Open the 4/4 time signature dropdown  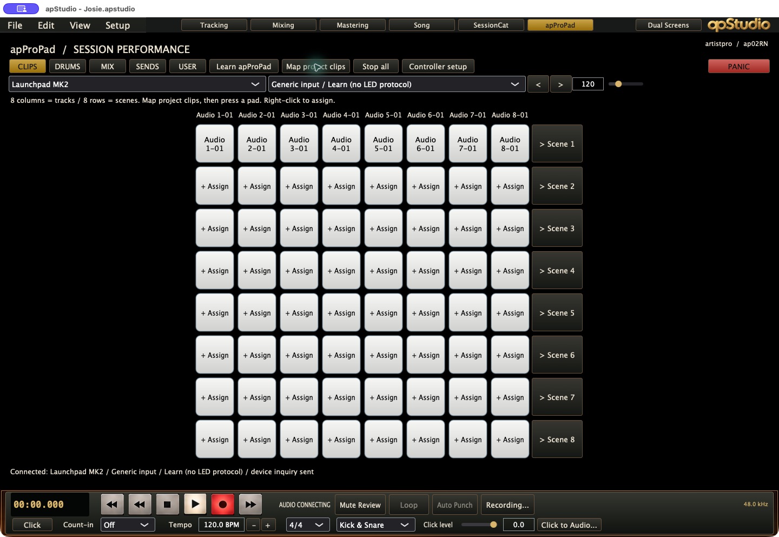coord(308,525)
